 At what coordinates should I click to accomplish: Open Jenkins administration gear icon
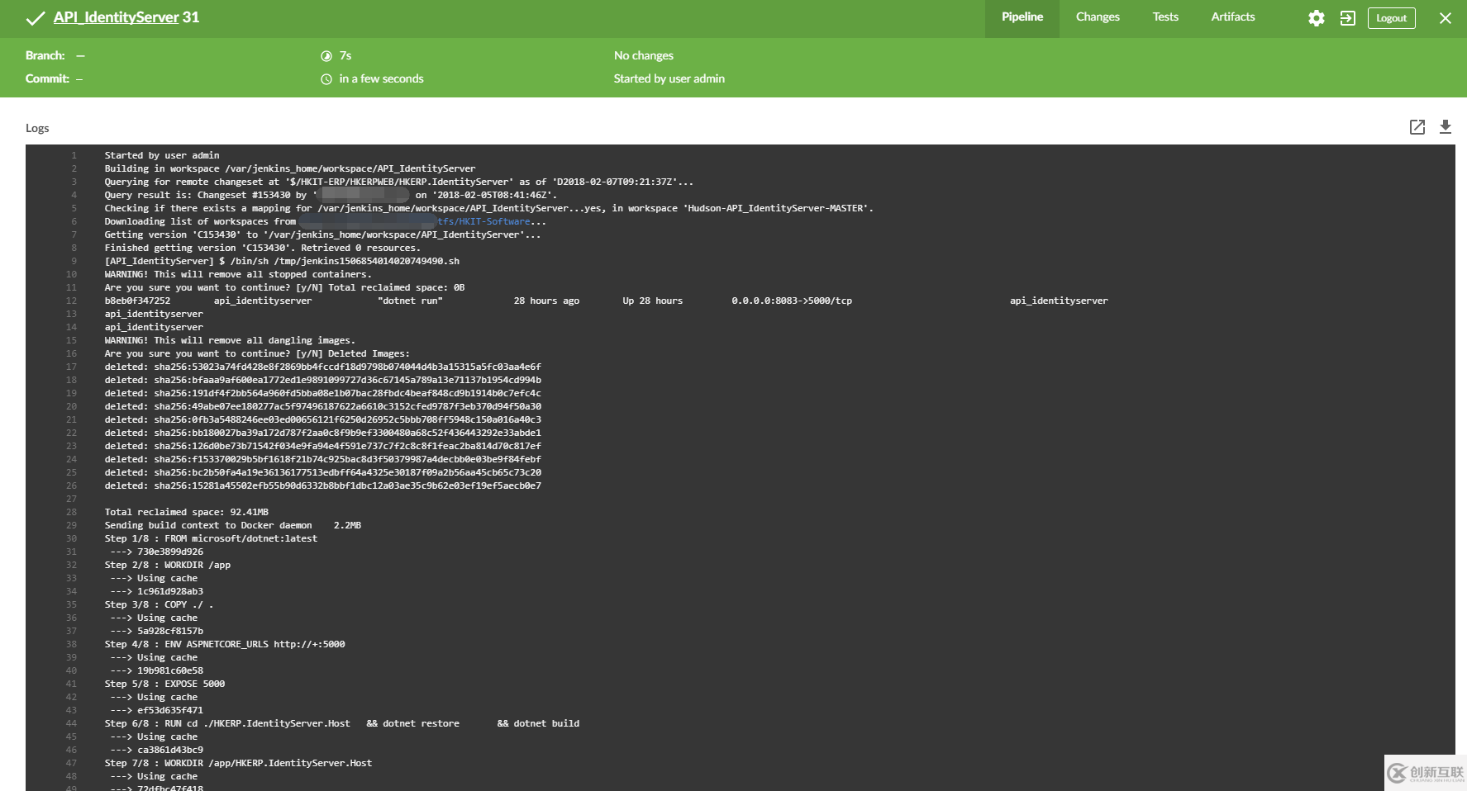click(1316, 18)
